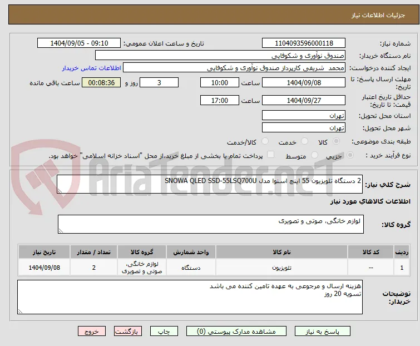Select the متوسط purchase type radio
Image resolution: width=420 pixels, height=346 pixels.
[314, 155]
